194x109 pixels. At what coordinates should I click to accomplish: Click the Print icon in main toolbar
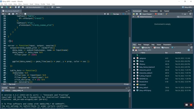(x=23, y=7)
